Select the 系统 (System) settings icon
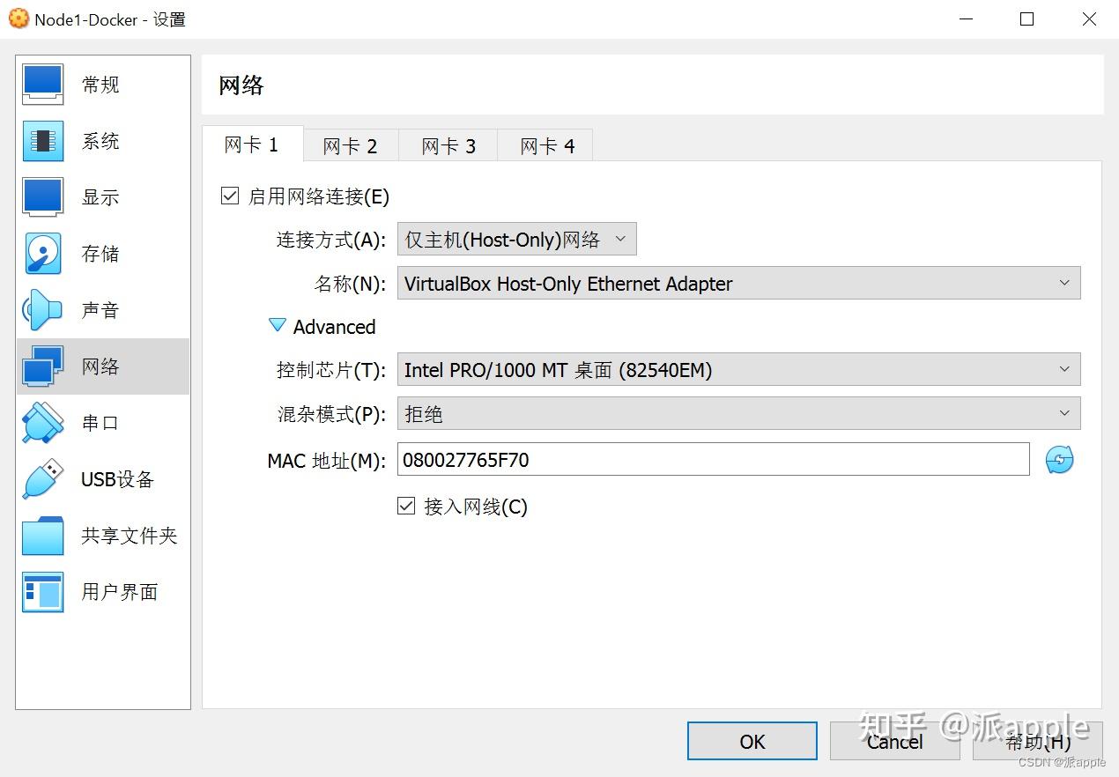Image resolution: width=1119 pixels, height=777 pixels. coord(100,140)
